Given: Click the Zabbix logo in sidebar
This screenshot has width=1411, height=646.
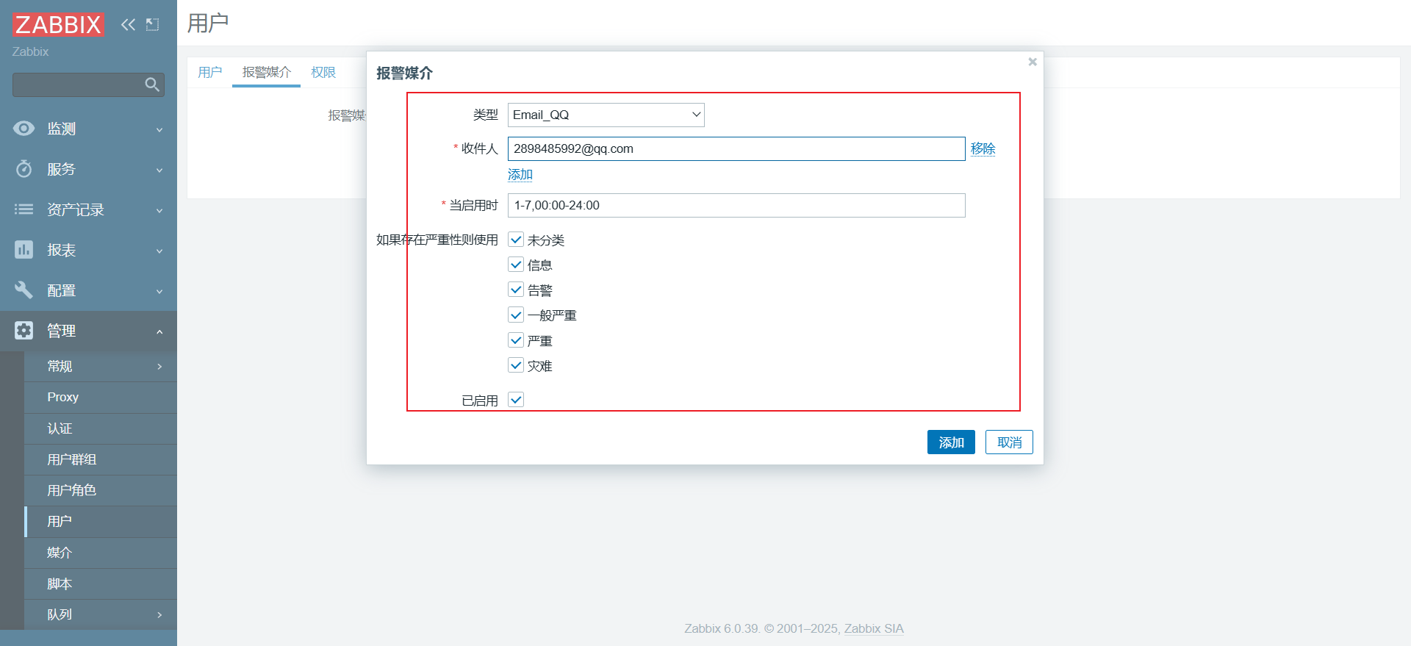Looking at the screenshot, I should [x=58, y=24].
